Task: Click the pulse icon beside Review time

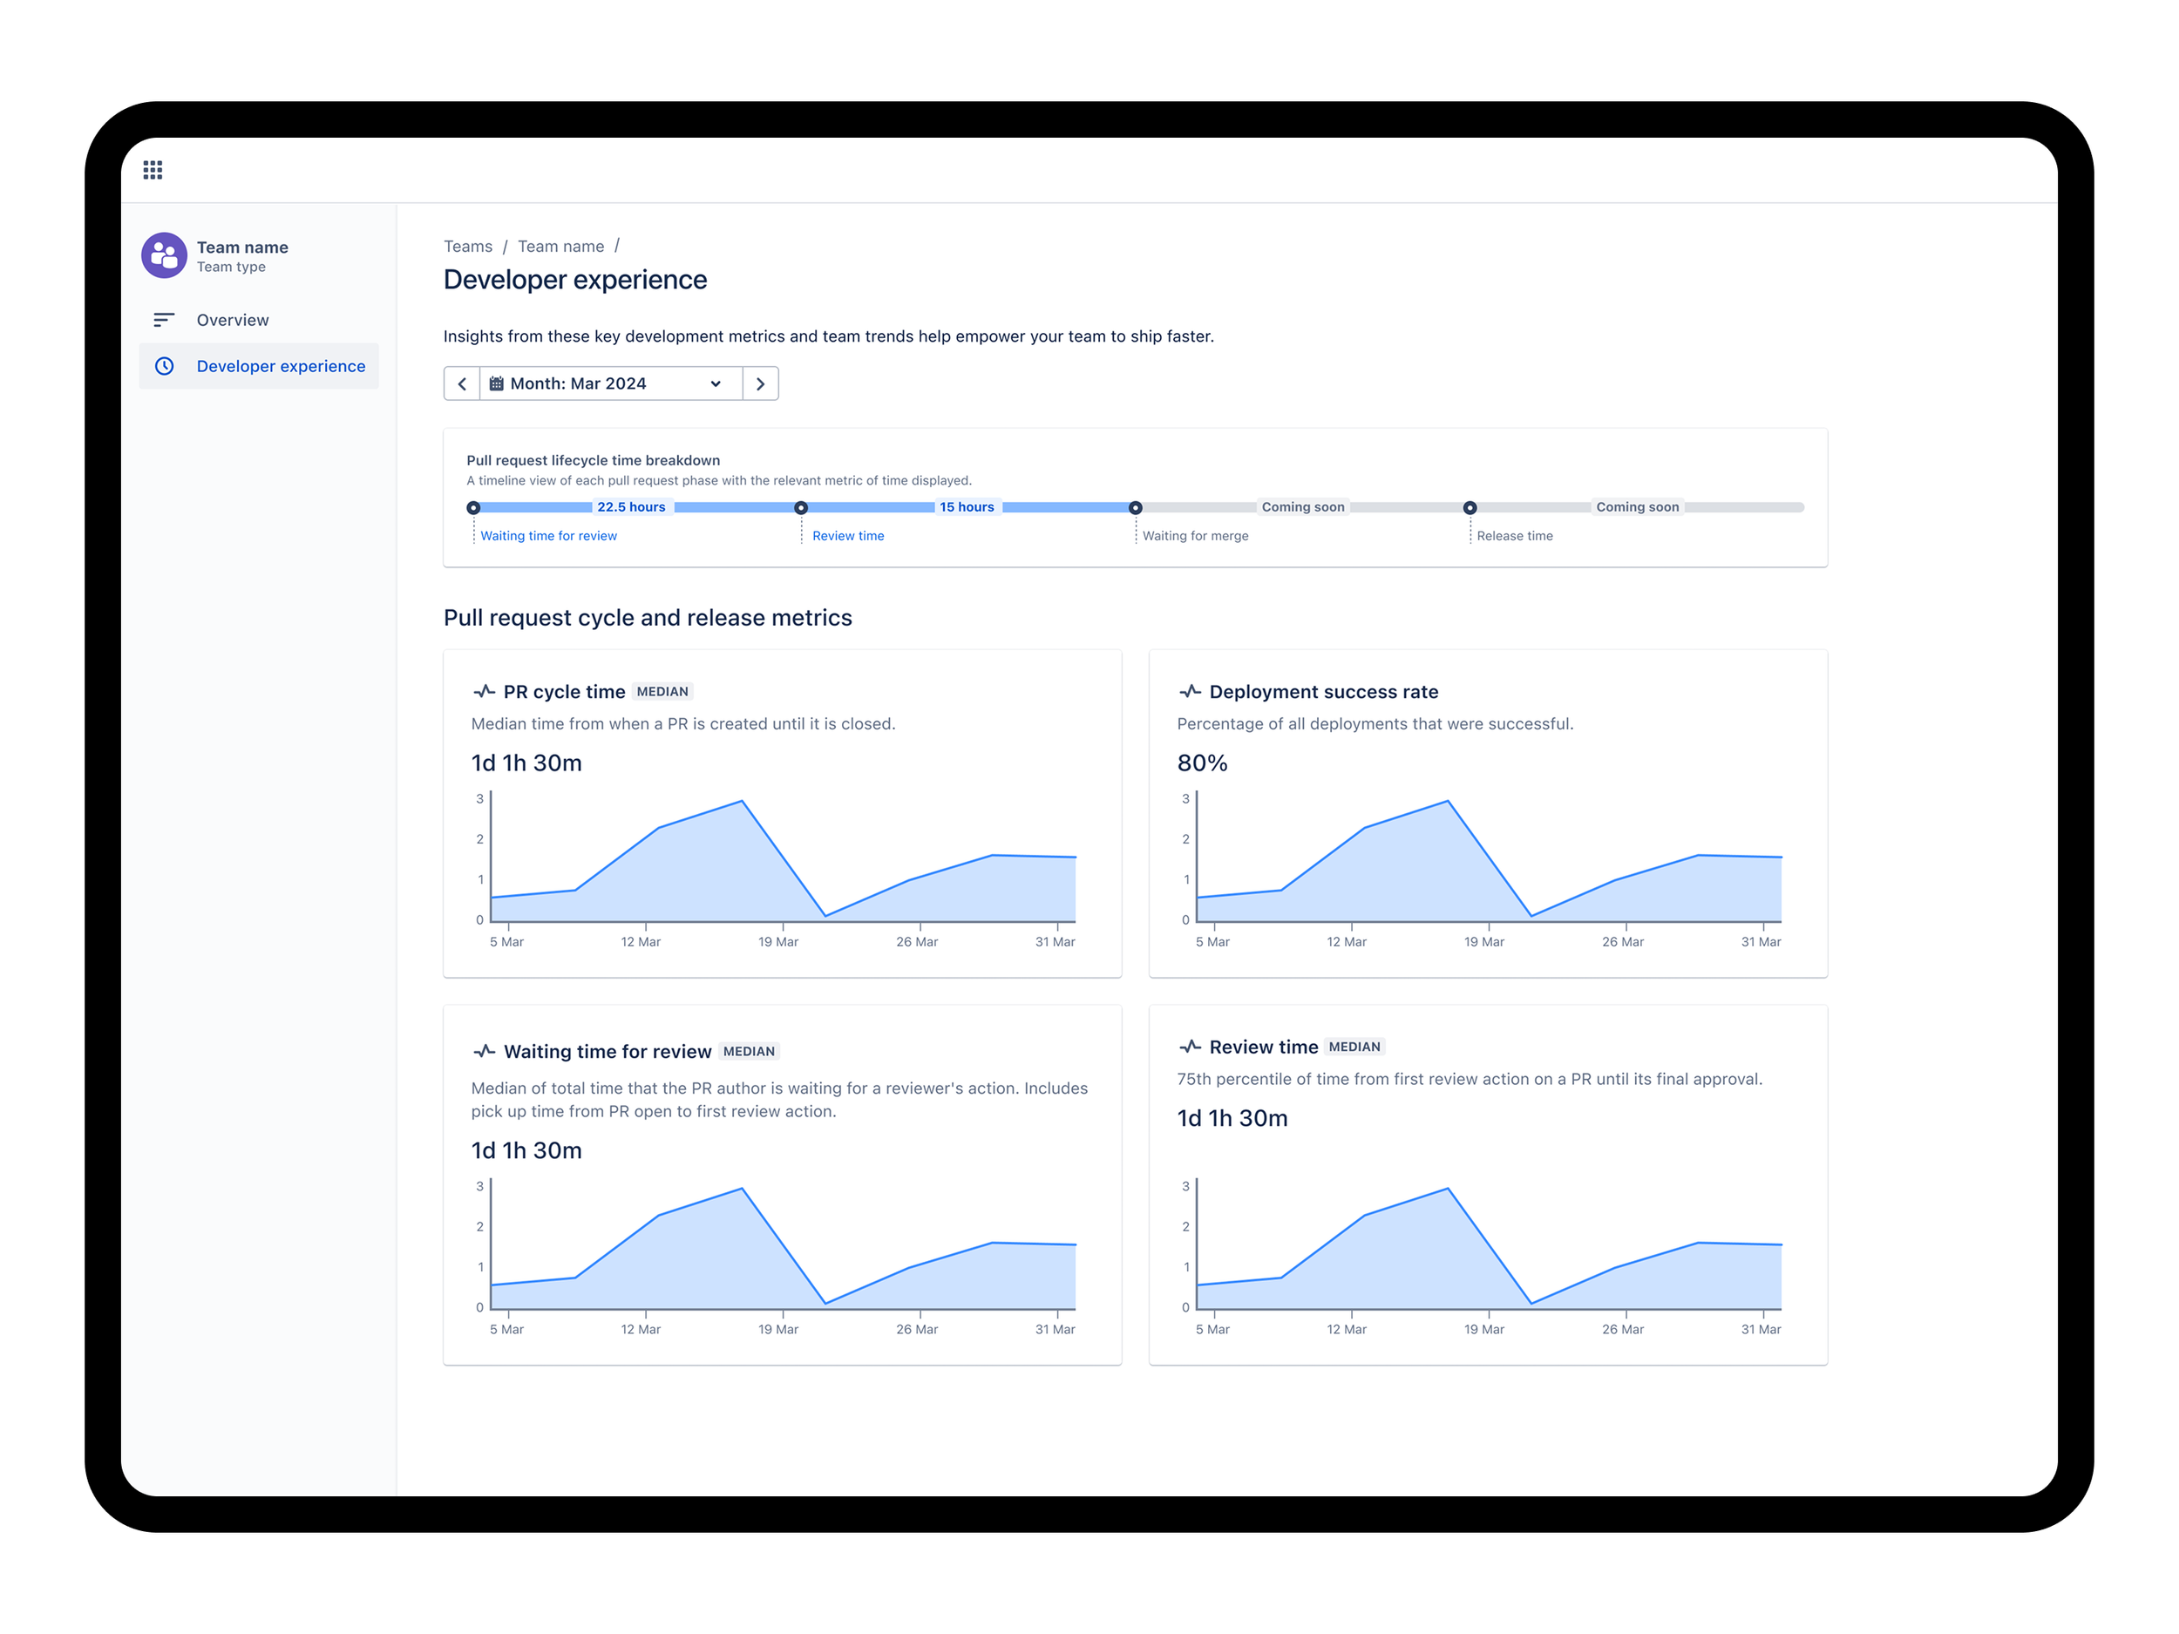Action: (1190, 1046)
